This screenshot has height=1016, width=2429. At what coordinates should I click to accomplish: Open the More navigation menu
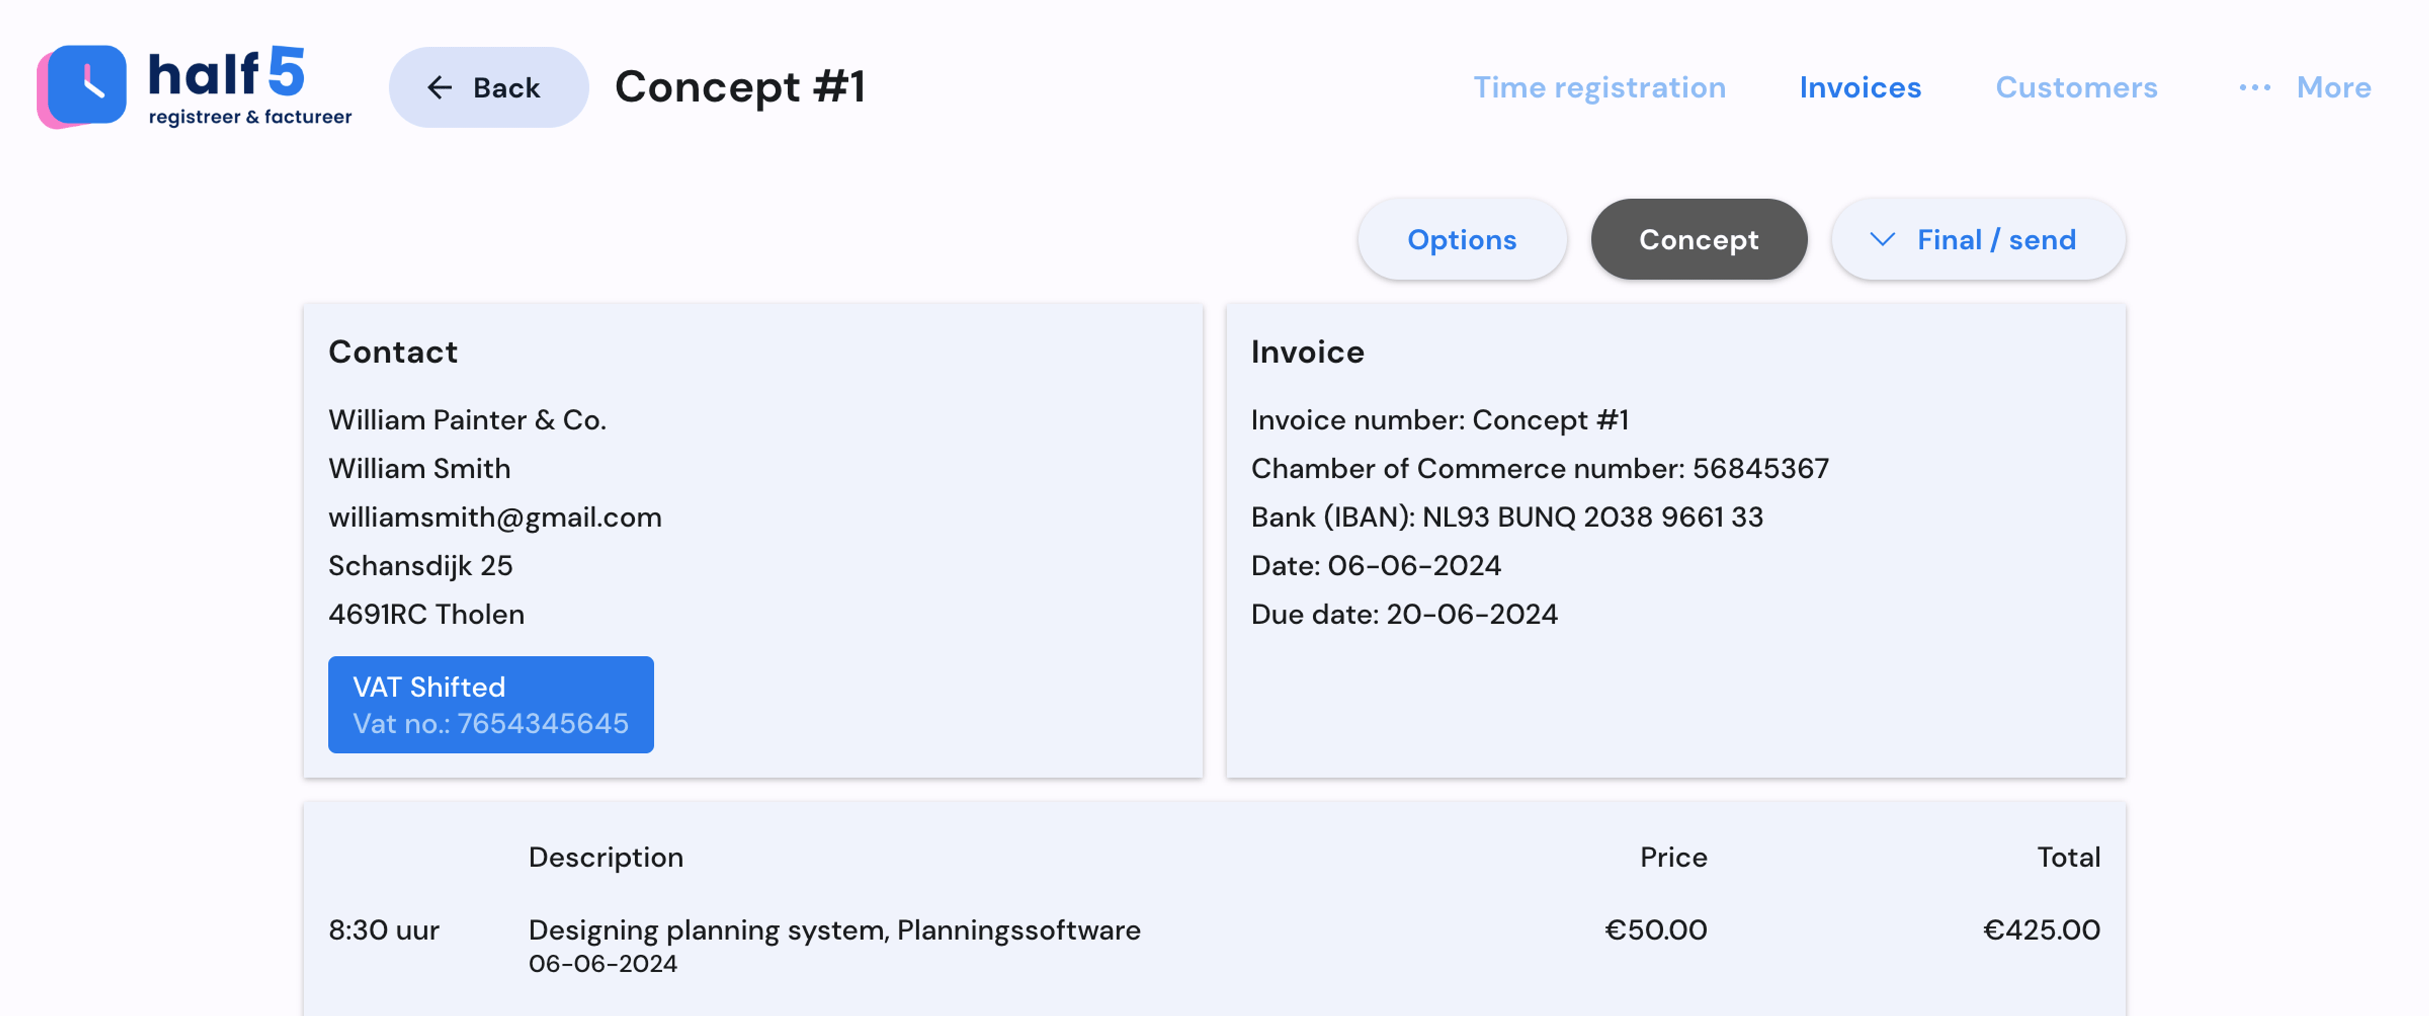click(2333, 87)
